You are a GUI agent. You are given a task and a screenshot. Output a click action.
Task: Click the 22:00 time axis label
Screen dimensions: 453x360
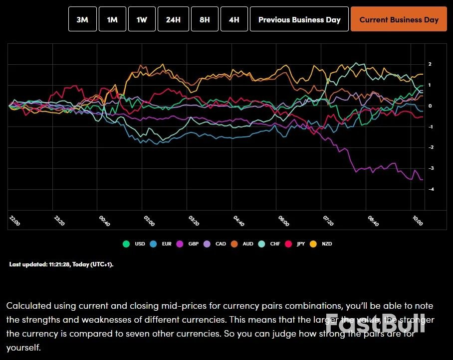point(15,221)
